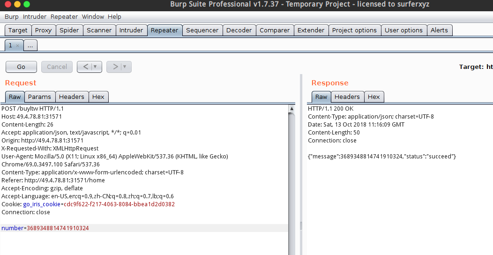Switch to the Proxy tab
Image resolution: width=493 pixels, height=255 pixels.
(44, 30)
